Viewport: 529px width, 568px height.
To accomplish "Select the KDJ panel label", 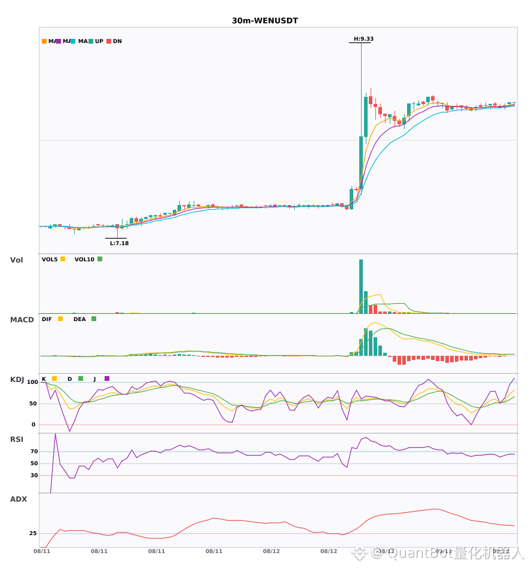I will [x=17, y=380].
